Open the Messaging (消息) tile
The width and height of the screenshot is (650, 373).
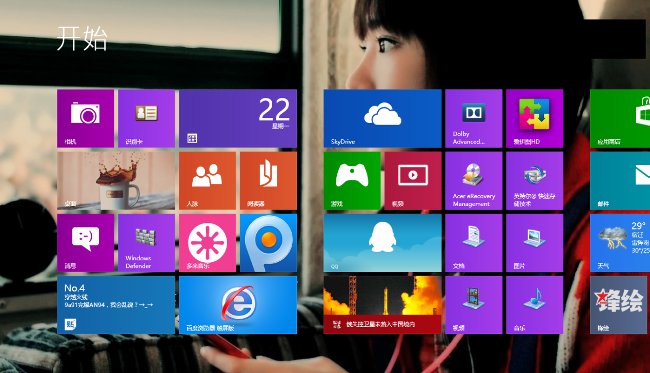[x=86, y=243]
